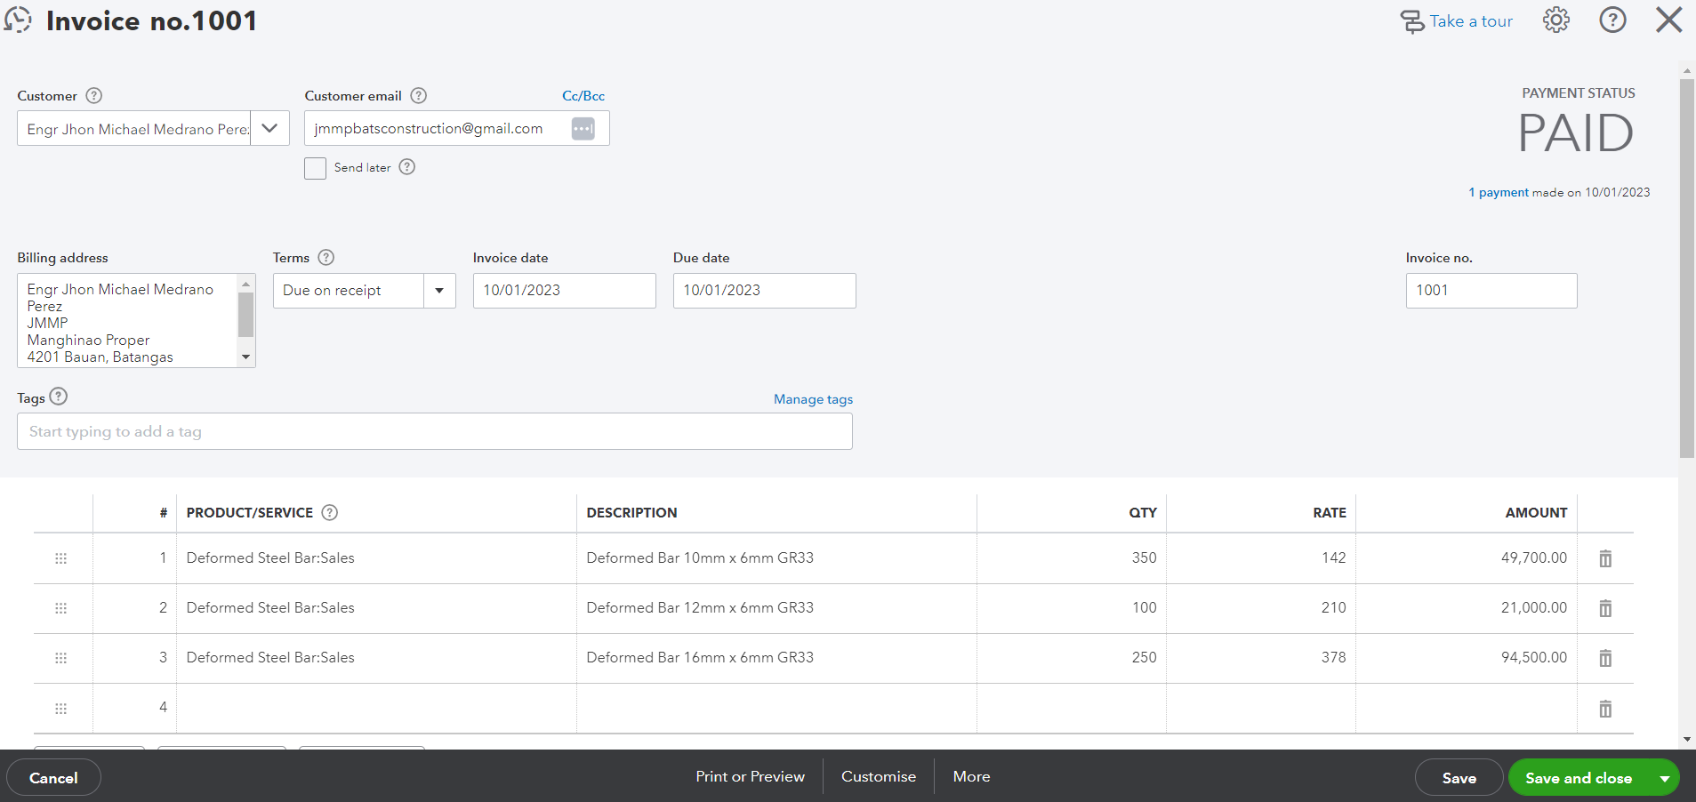This screenshot has width=1696, height=802.
Task: Click the drag handle for line 2
Action: pos(61,608)
